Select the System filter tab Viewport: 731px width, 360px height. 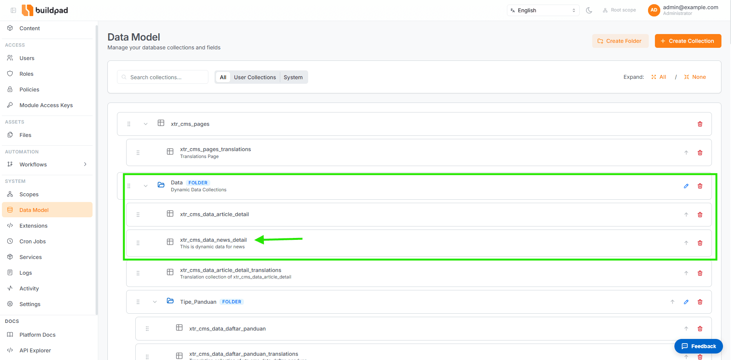[293, 77]
